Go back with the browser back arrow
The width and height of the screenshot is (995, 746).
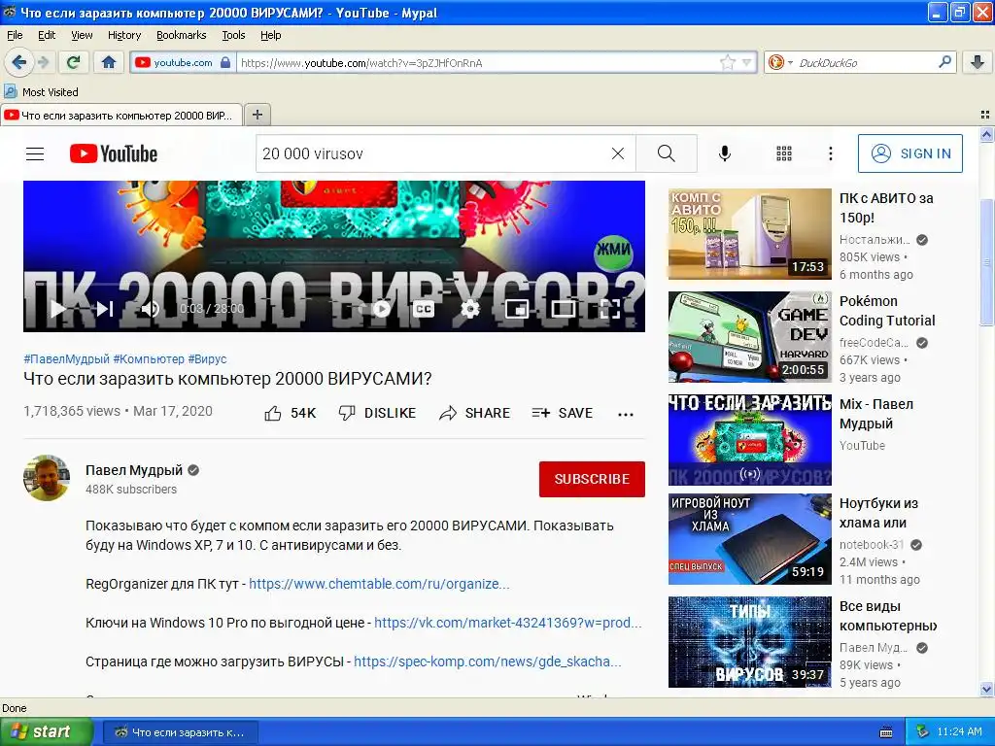(x=18, y=62)
